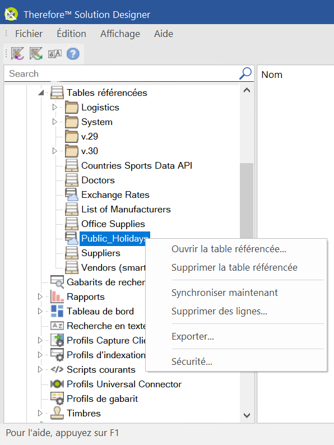Expand the v.30 folder

pyautogui.click(x=54, y=151)
